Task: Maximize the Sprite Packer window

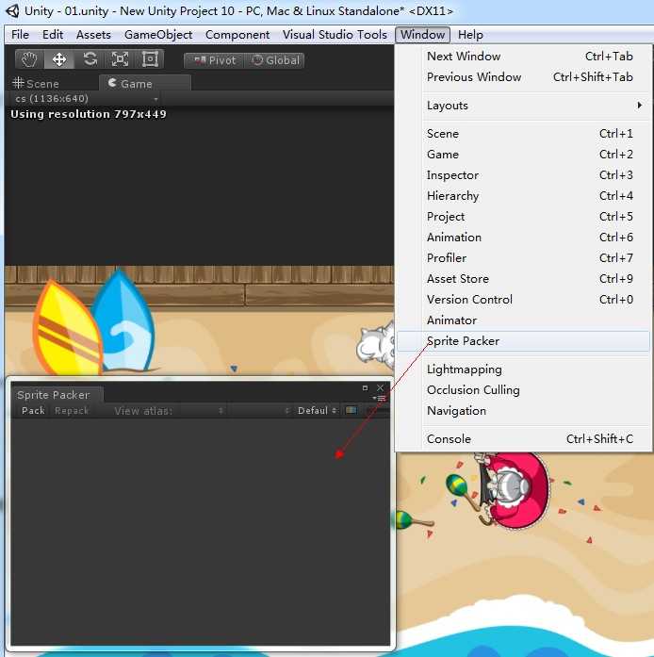Action: click(x=365, y=388)
